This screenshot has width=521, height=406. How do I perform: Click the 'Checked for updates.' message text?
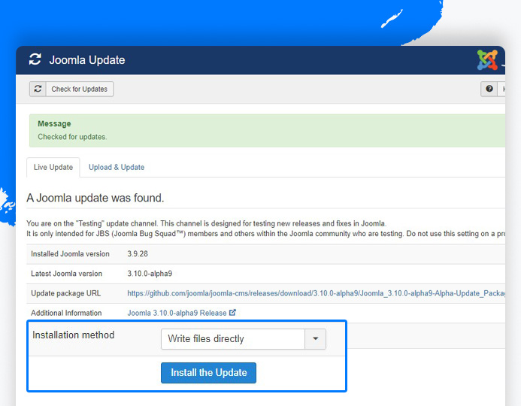[x=72, y=137]
